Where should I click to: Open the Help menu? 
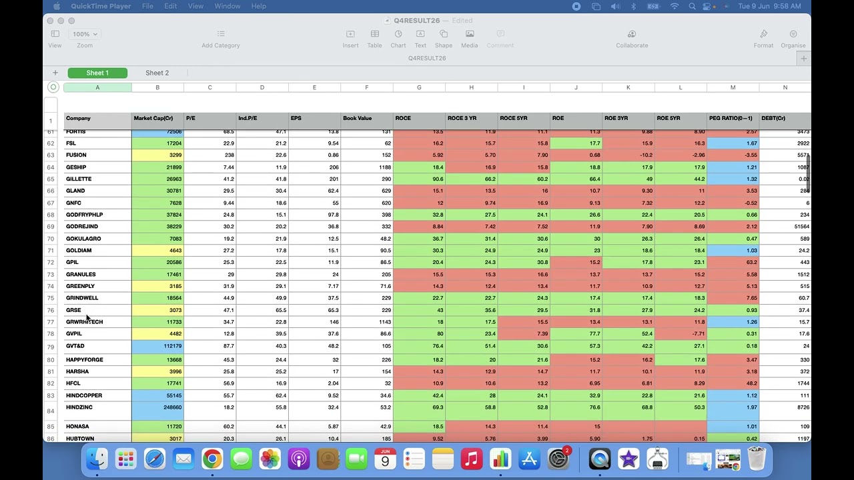point(259,6)
